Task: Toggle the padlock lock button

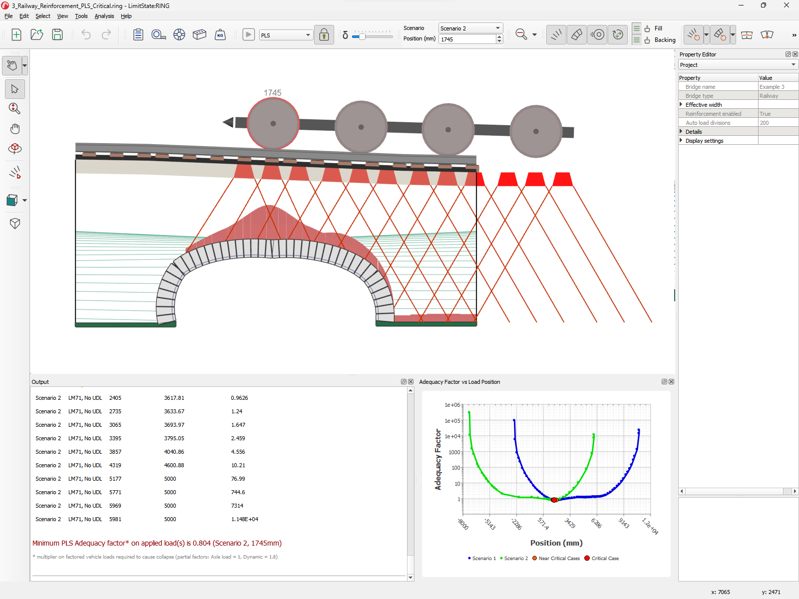Action: pos(324,35)
